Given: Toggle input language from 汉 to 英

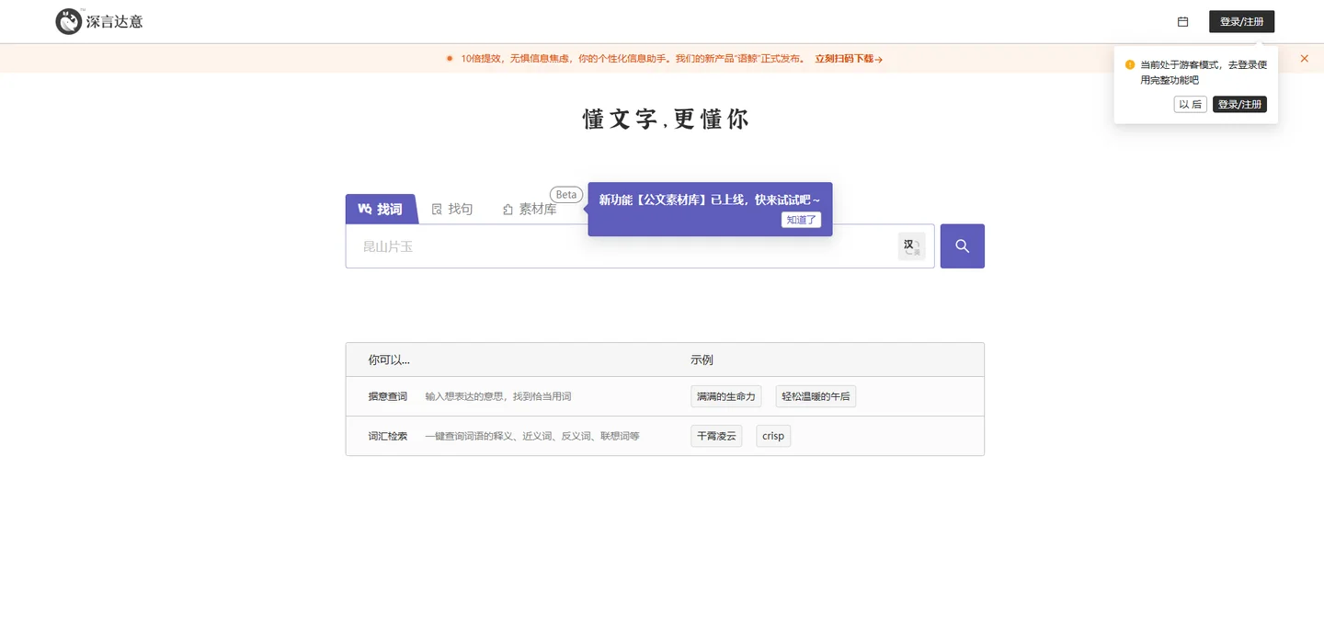Looking at the screenshot, I should pos(910,245).
